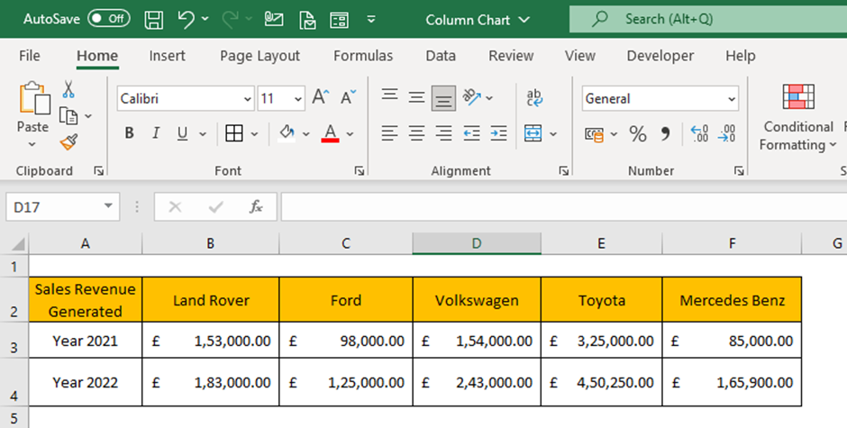847x428 pixels.
Task: Toggle Bold formatting
Action: (x=129, y=133)
